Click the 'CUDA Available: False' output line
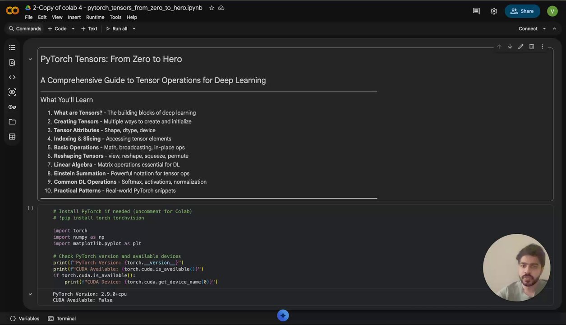 [x=83, y=300]
